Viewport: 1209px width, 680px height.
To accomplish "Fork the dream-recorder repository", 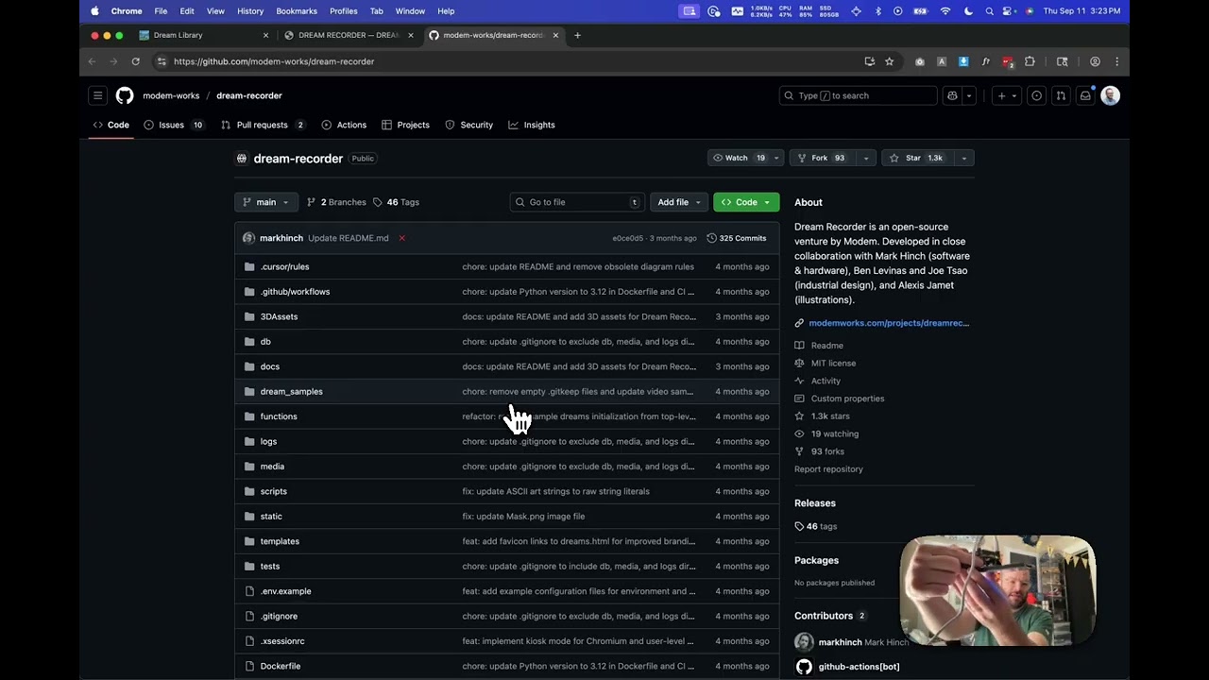I will [x=823, y=158].
